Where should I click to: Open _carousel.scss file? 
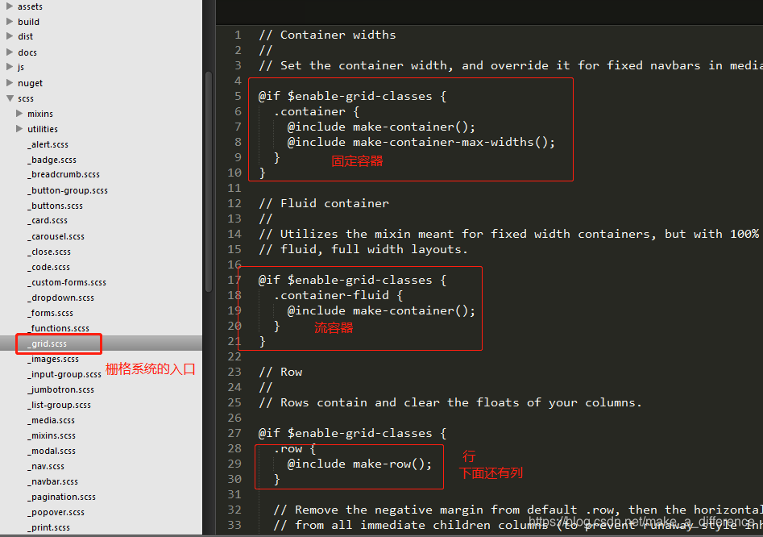point(56,236)
